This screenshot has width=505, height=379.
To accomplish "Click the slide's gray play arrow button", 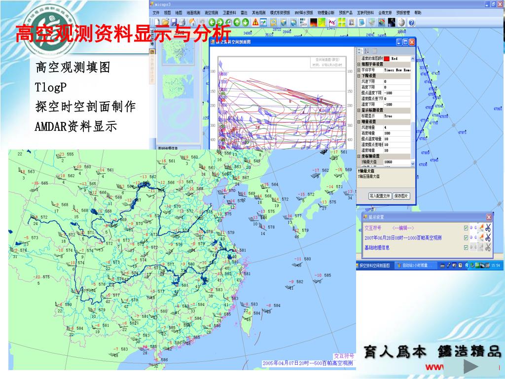I will coord(470,366).
